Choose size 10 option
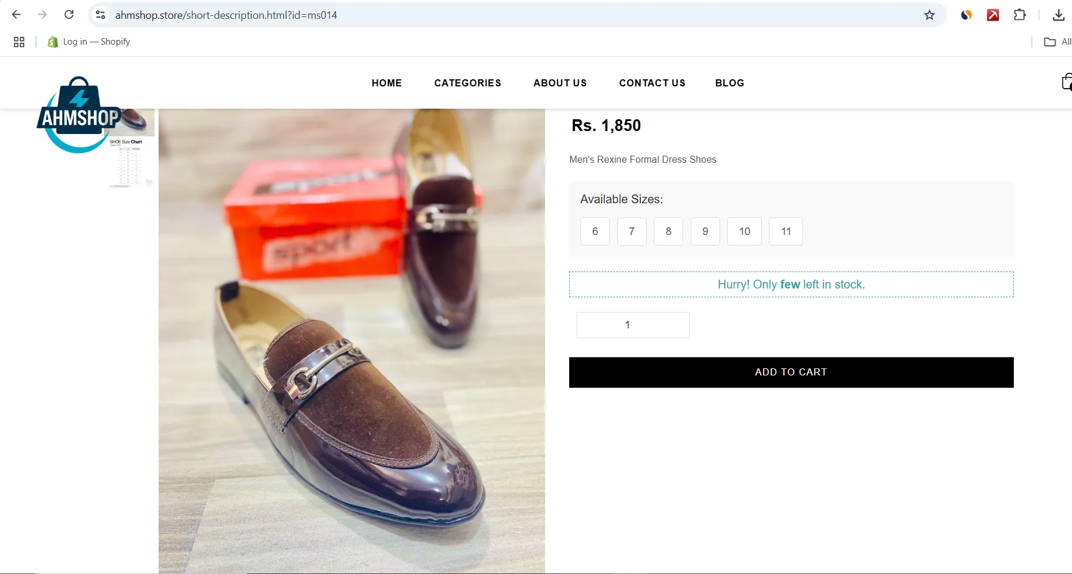This screenshot has width=1072, height=574. click(x=744, y=231)
